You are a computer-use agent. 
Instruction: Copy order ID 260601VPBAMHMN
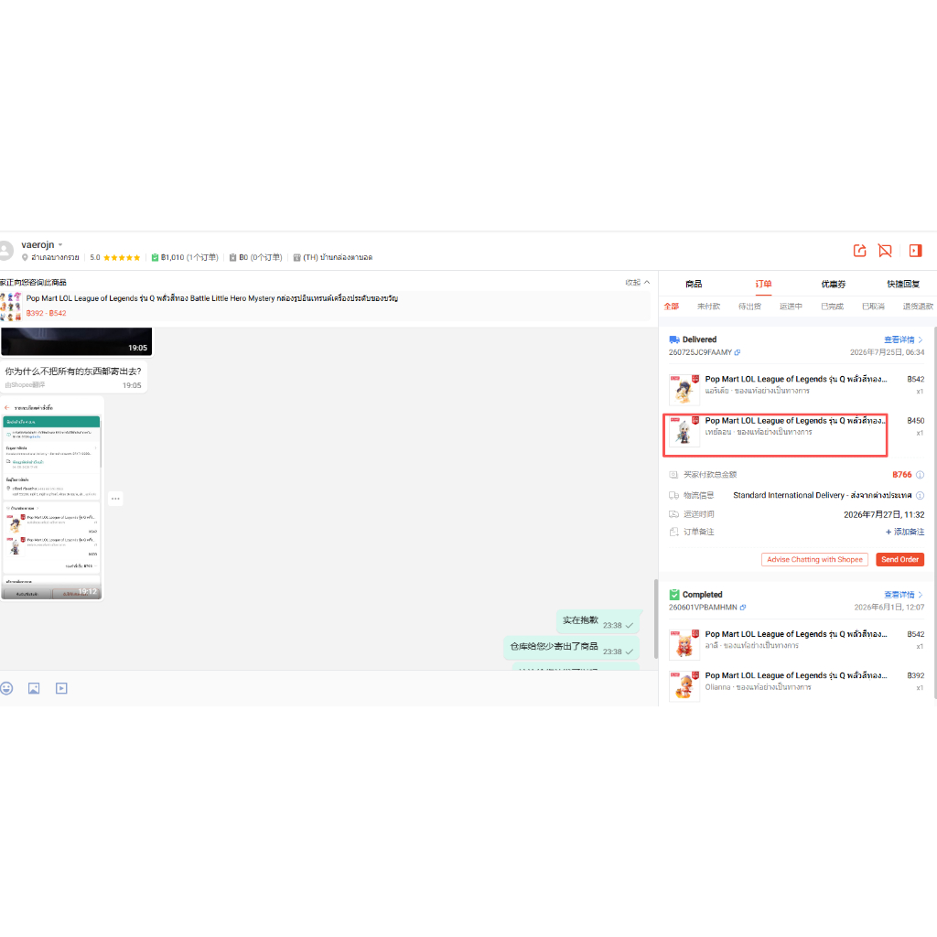[743, 608]
